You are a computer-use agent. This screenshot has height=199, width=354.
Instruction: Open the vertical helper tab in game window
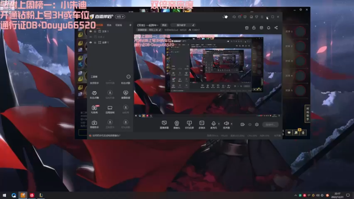[x=307, y=114]
